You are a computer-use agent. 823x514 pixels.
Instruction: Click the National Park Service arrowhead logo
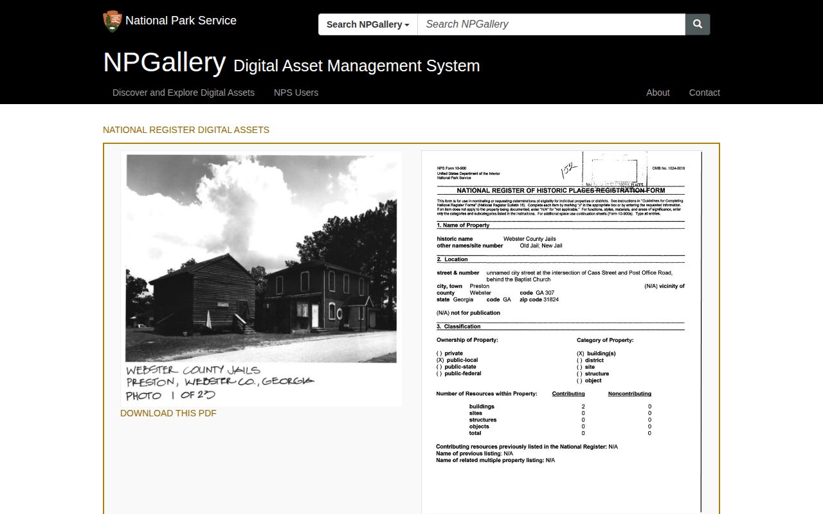[113, 21]
